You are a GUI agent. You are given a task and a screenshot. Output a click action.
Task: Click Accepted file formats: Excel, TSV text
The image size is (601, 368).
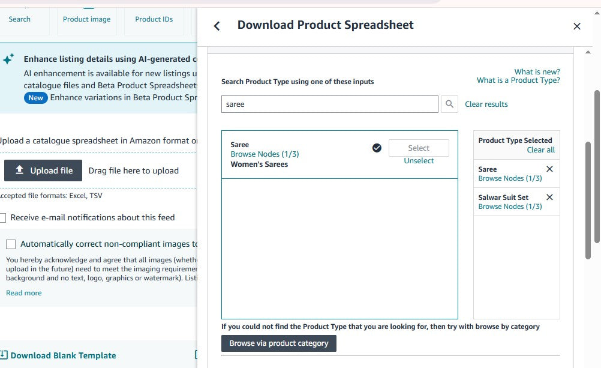coord(52,196)
